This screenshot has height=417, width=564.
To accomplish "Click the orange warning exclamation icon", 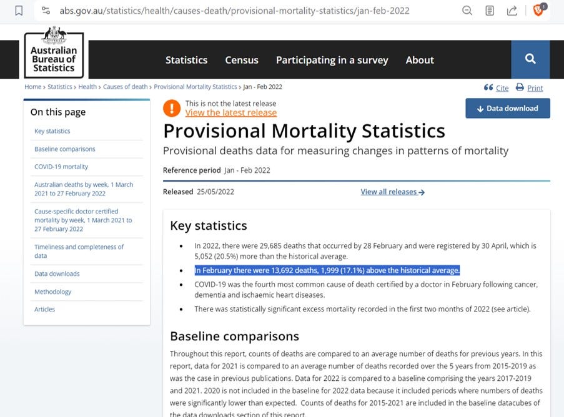I will (x=172, y=108).
